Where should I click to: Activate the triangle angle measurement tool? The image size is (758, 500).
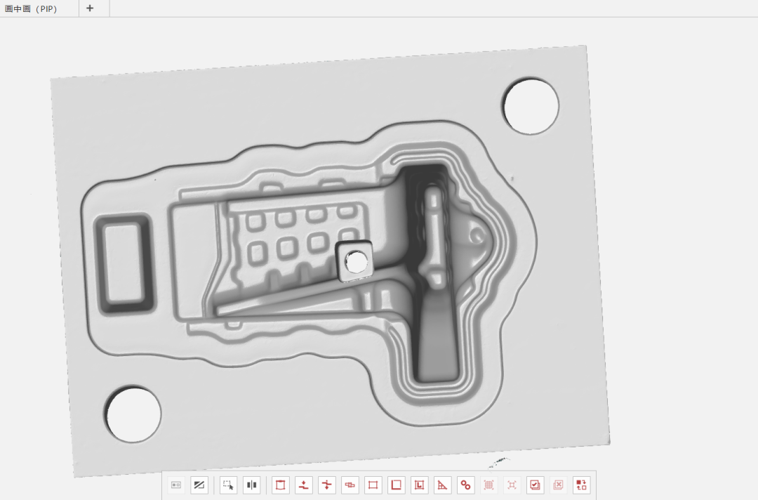click(442, 485)
